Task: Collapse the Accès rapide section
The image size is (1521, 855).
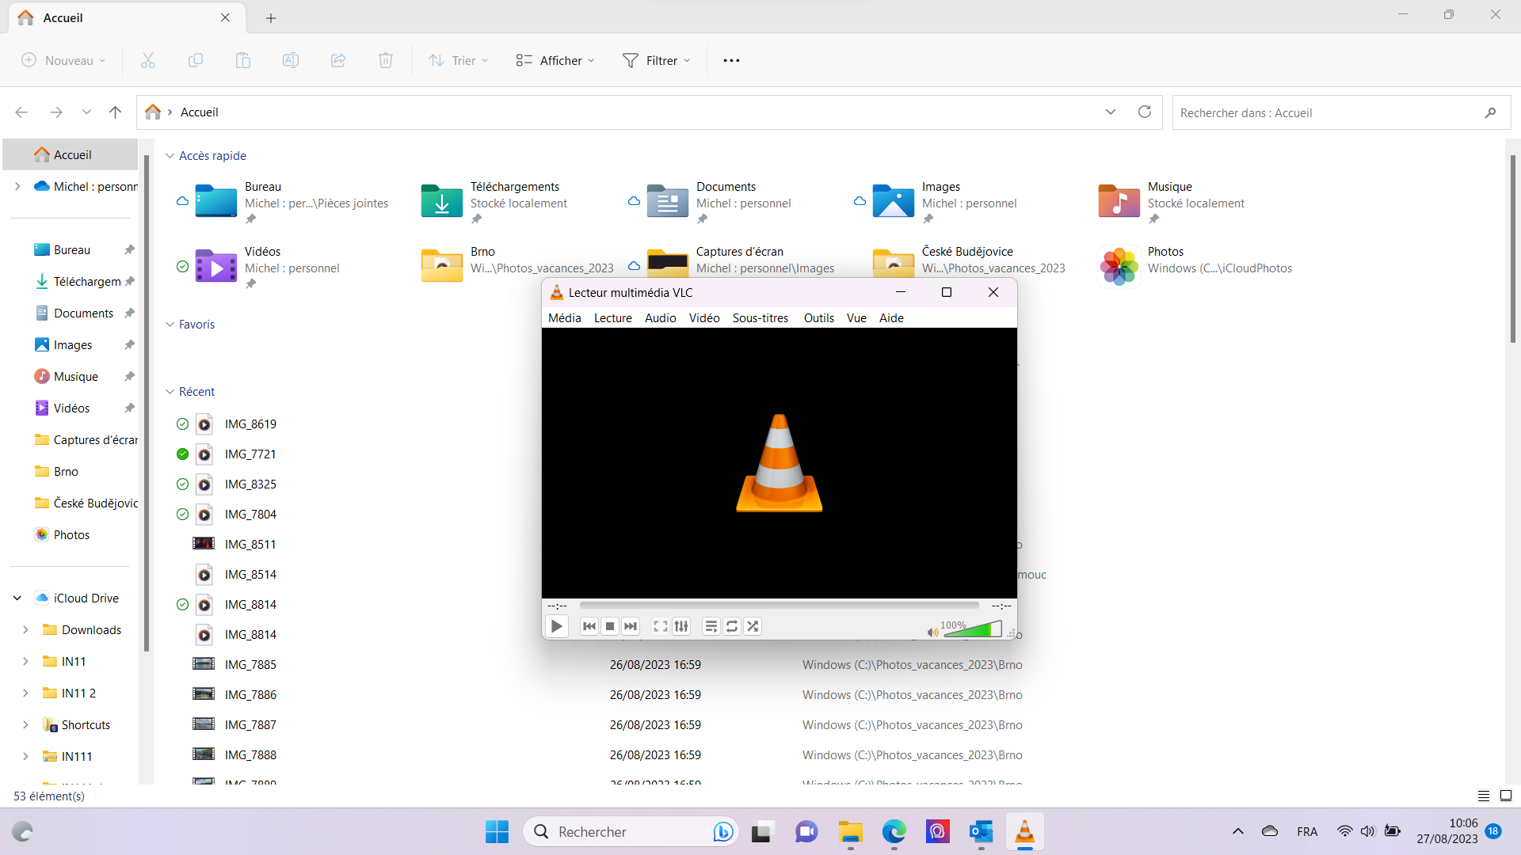Action: (170, 156)
